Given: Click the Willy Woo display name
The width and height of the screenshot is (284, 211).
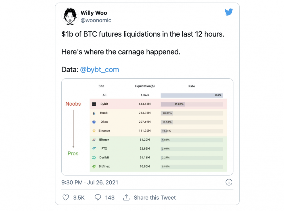Looking at the screenshot, I should tap(94, 13).
